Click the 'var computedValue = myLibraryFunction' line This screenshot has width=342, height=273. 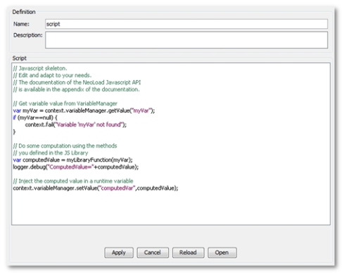pyautogui.click(x=72, y=160)
